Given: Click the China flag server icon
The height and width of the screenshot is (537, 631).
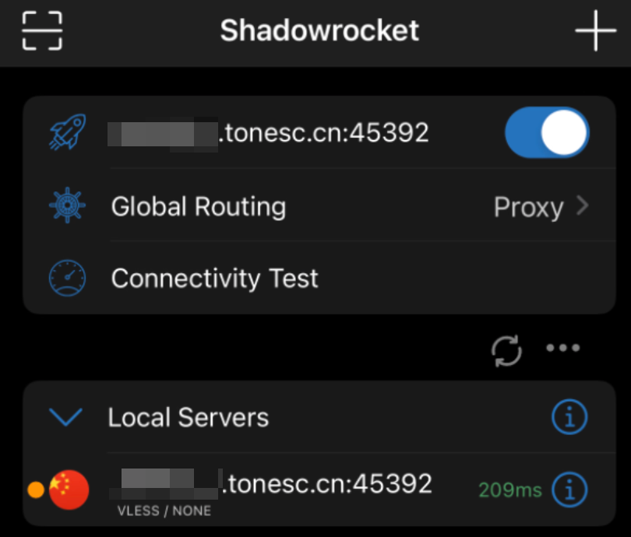Looking at the screenshot, I should pos(69,490).
